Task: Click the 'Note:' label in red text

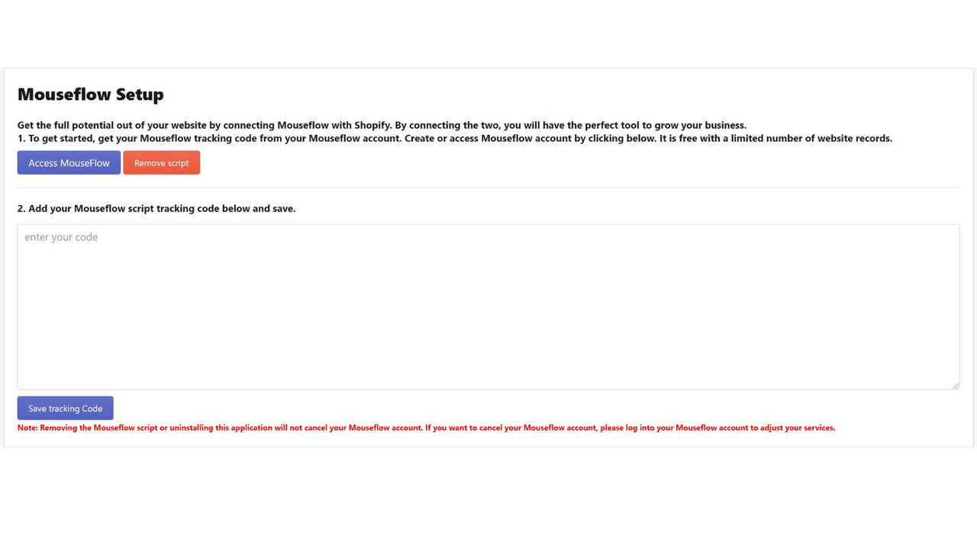Action: tap(27, 428)
